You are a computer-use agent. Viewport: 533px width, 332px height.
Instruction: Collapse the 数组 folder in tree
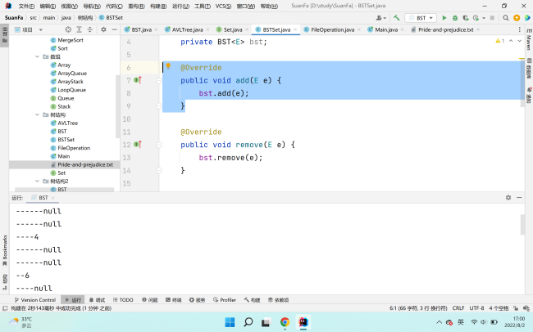click(x=38, y=56)
